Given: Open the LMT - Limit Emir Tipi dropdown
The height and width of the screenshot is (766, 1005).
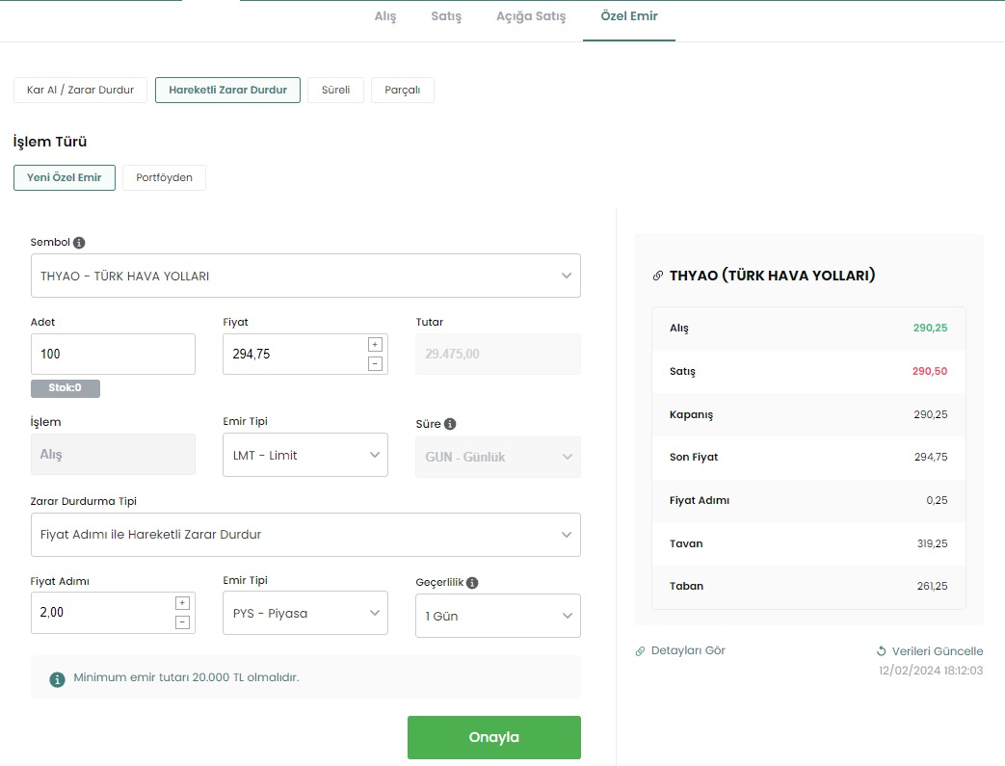Looking at the screenshot, I should click(x=305, y=455).
